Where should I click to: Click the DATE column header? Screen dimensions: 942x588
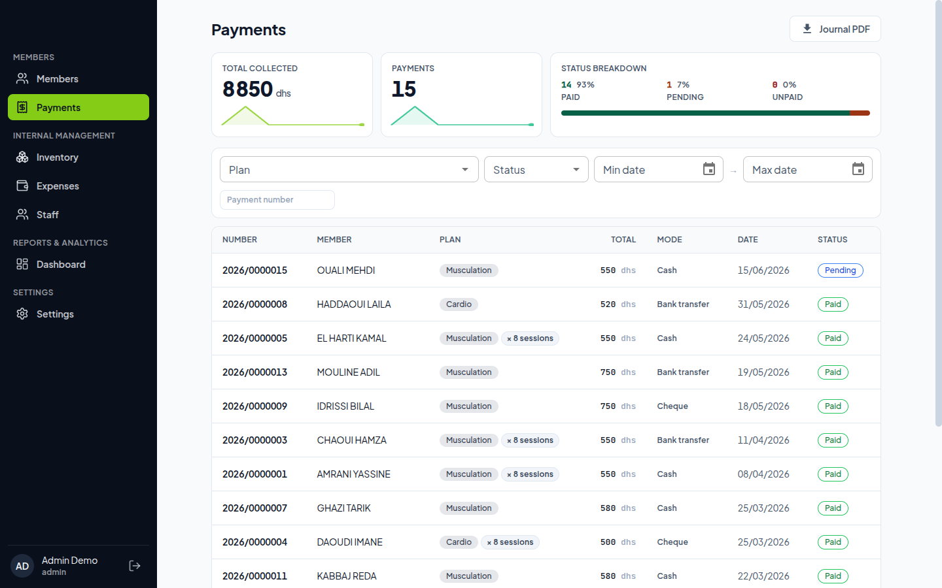748,240
